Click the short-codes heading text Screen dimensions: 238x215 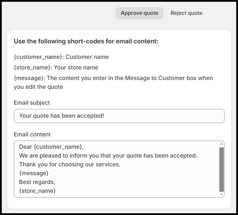(x=86, y=41)
